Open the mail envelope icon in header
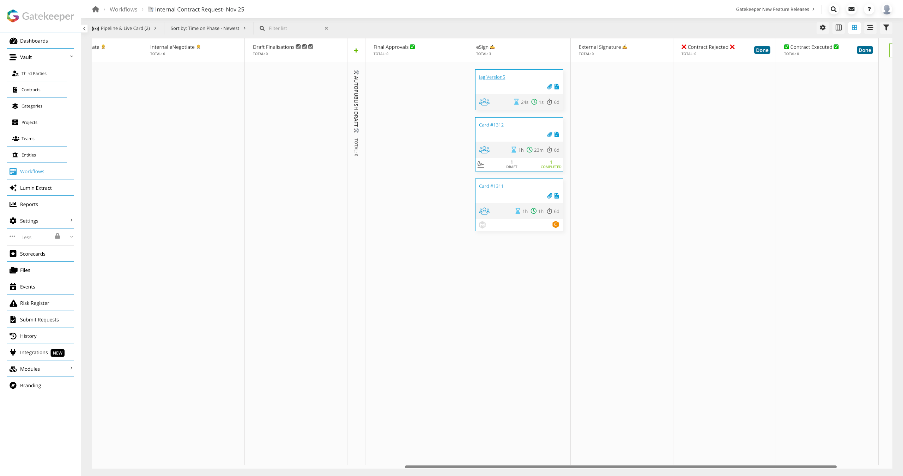 click(851, 10)
